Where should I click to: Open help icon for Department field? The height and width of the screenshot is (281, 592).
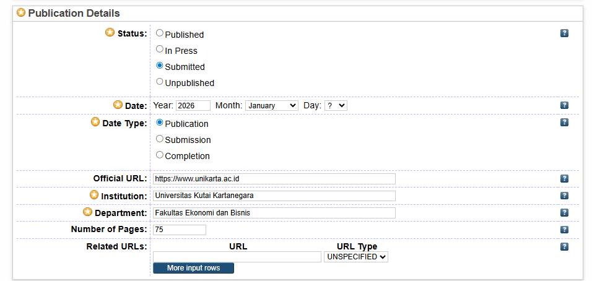coord(564,213)
